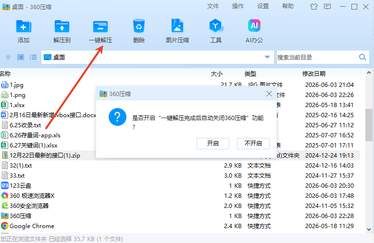Click the date 2024-12-24 19:13

[329, 155]
